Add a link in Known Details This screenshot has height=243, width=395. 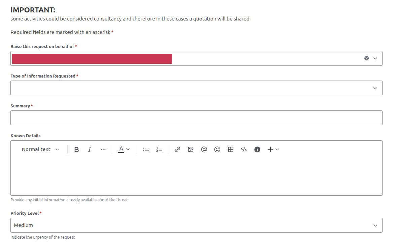click(177, 150)
